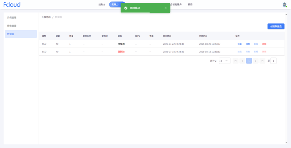Open the 费用 menu item

(x=190, y=5)
